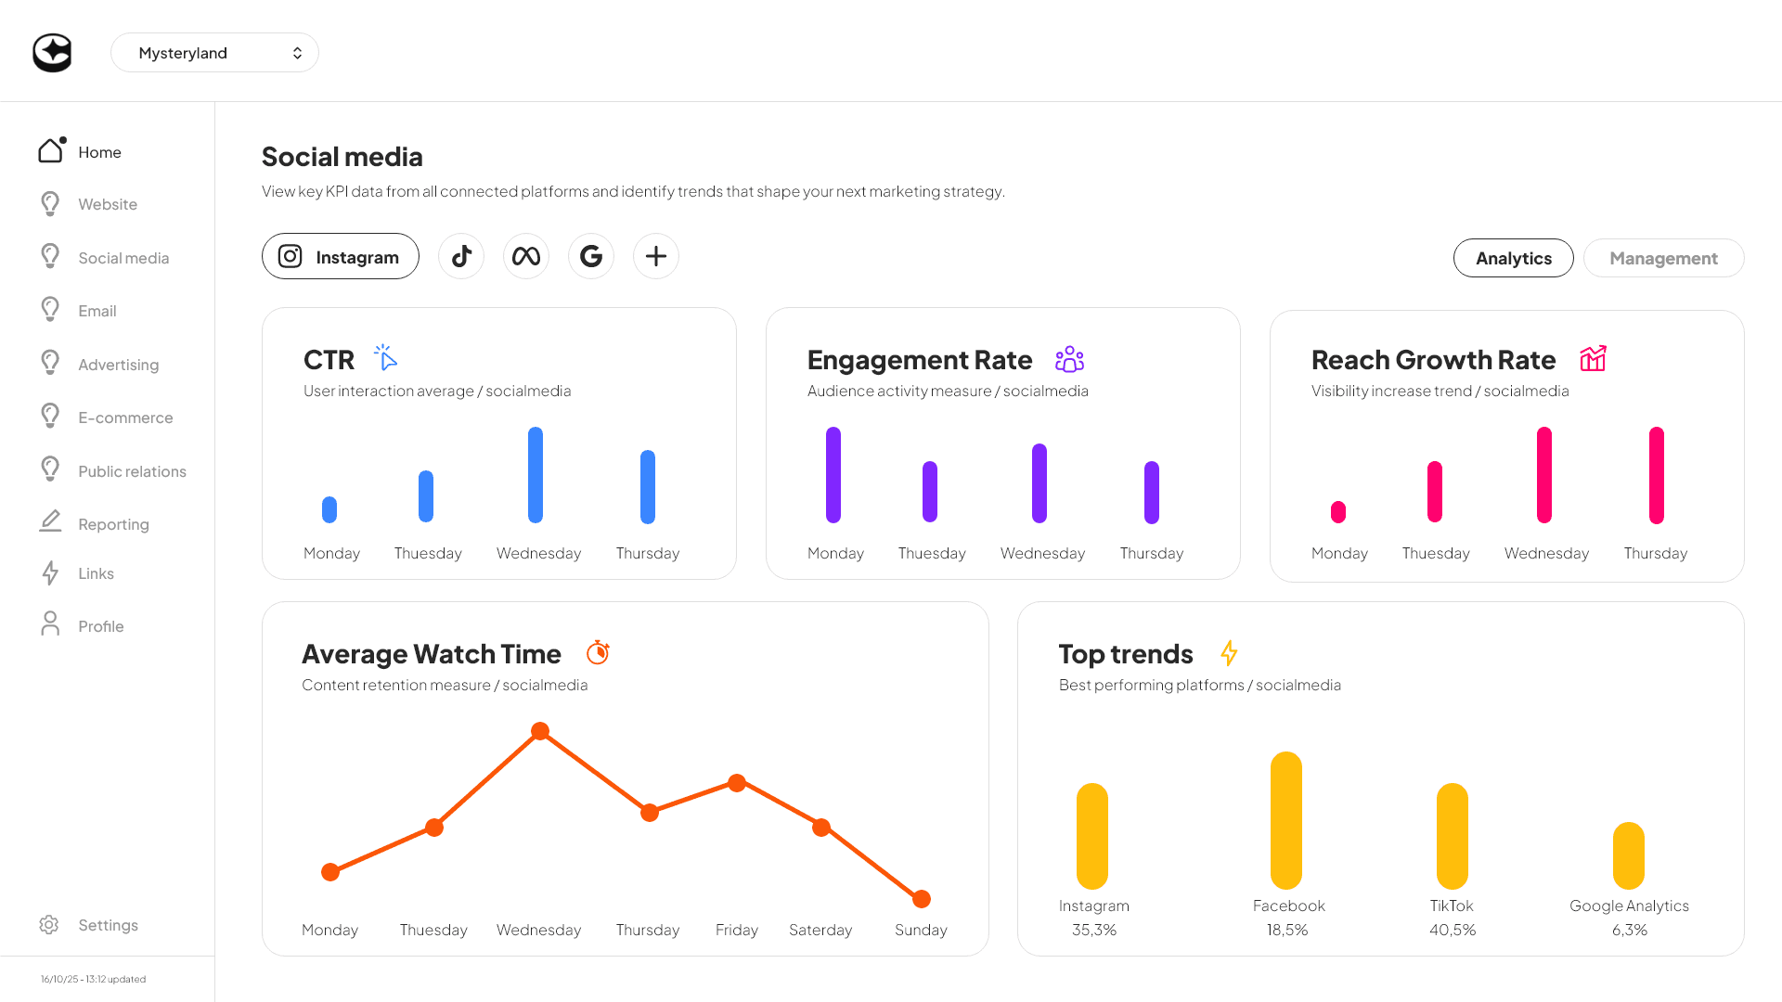Open the Google platform view
Image resolution: width=1782 pixels, height=1002 pixels.
[x=591, y=256]
